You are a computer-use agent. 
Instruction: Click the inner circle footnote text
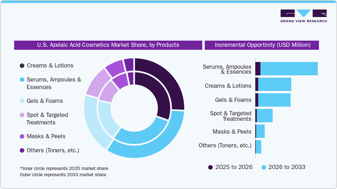64,168
